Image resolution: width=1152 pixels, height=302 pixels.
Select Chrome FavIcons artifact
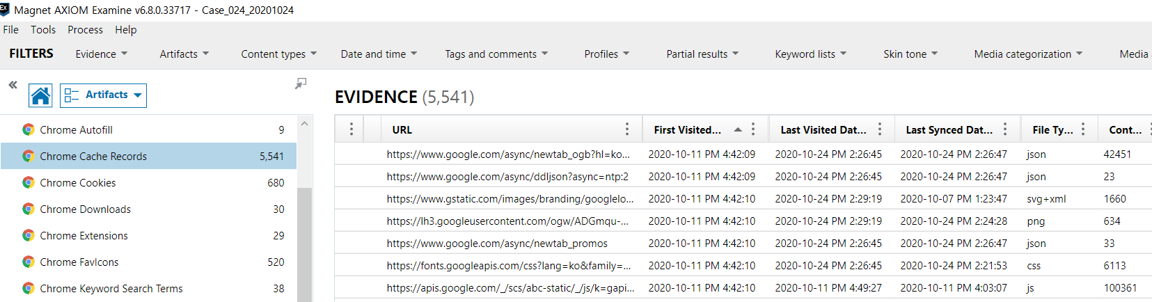(148, 262)
